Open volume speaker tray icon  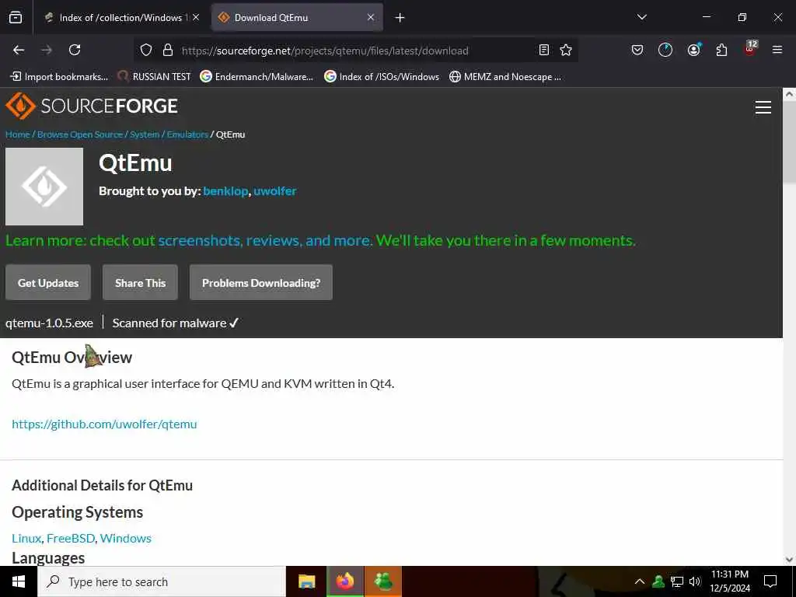[x=695, y=581]
